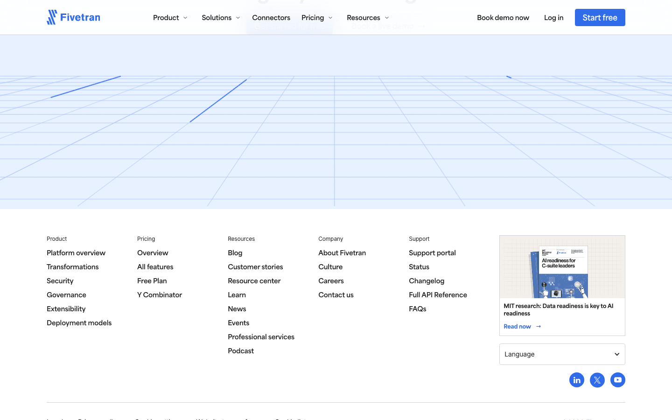This screenshot has height=420, width=672.
Task: Go to the Support portal
Action: click(432, 252)
